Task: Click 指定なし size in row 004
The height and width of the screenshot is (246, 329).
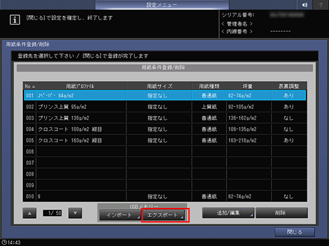Action: click(157, 129)
